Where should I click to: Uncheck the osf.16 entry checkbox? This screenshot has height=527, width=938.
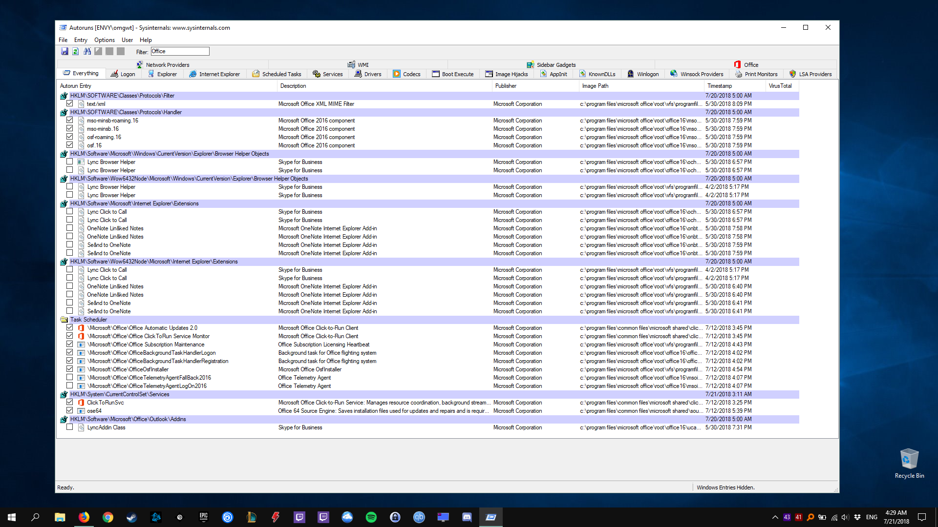(x=69, y=145)
